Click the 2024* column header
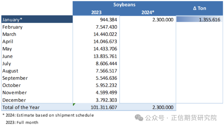This screenshot has width=224, height=127. pos(148,13)
